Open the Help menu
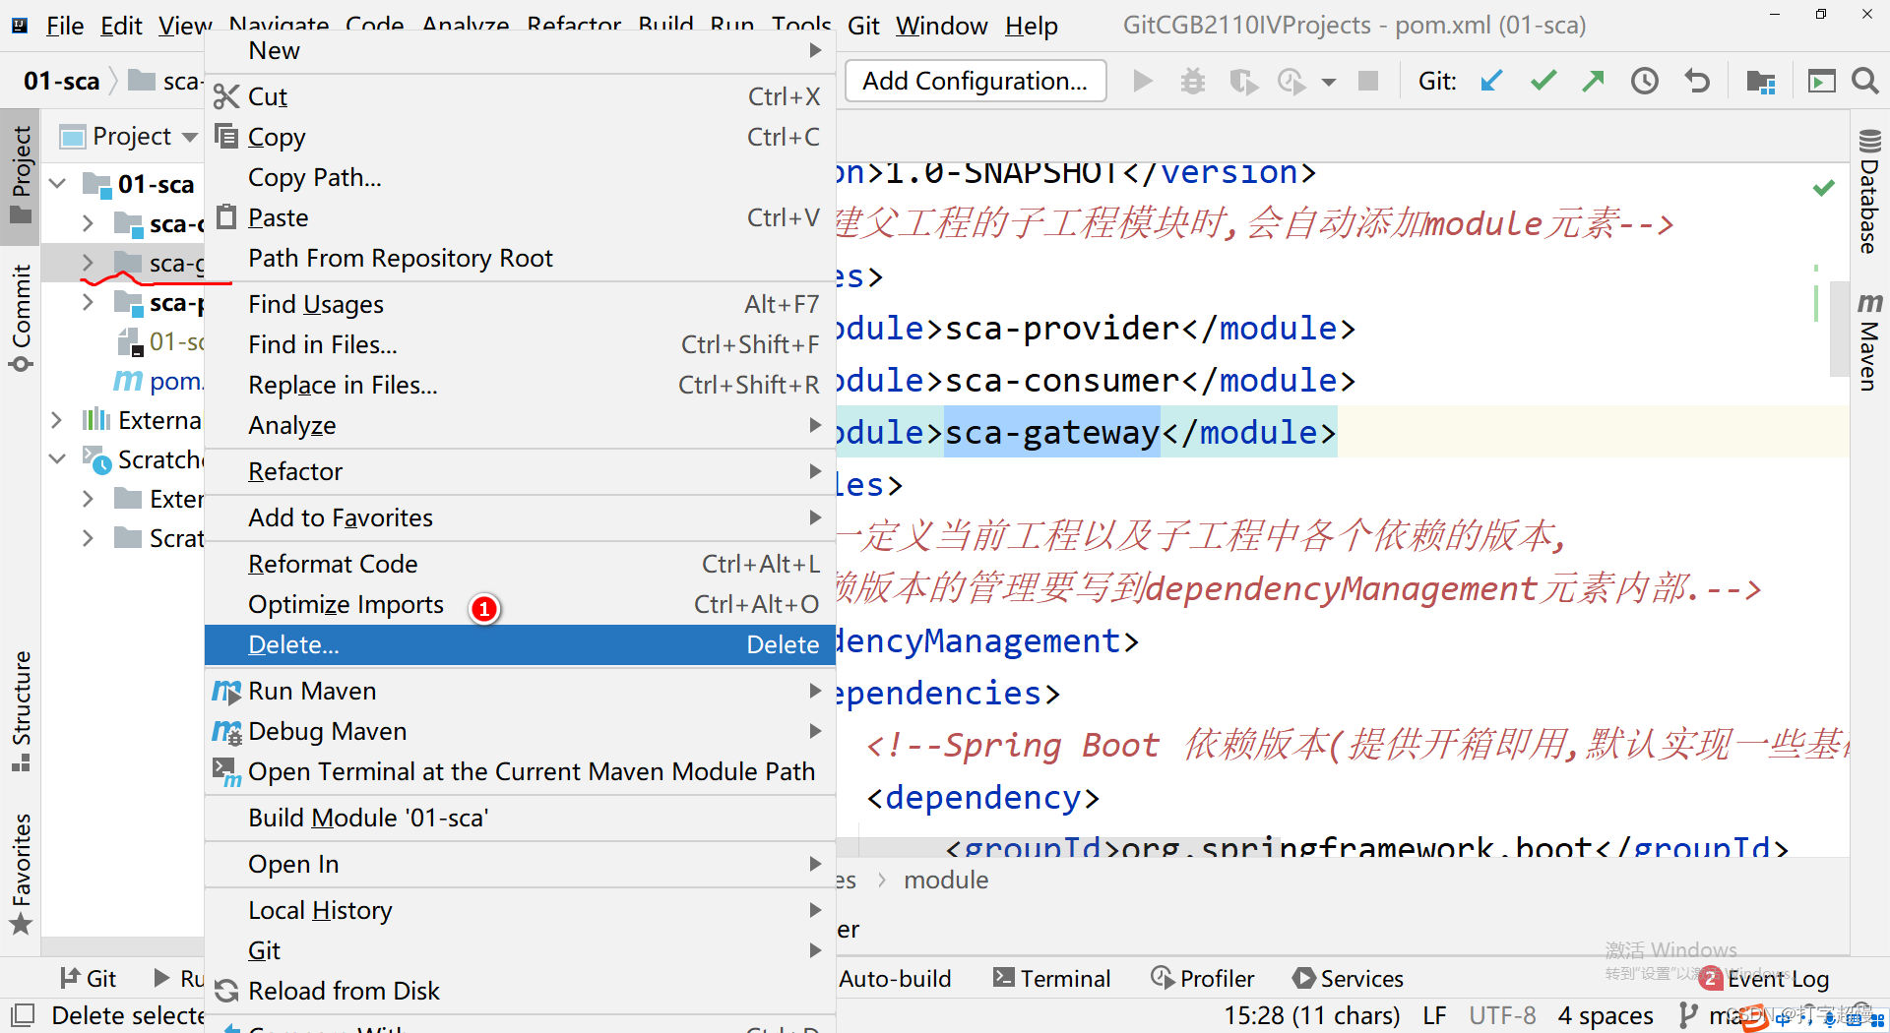Screen dimensions: 1890x1033 [1031, 25]
